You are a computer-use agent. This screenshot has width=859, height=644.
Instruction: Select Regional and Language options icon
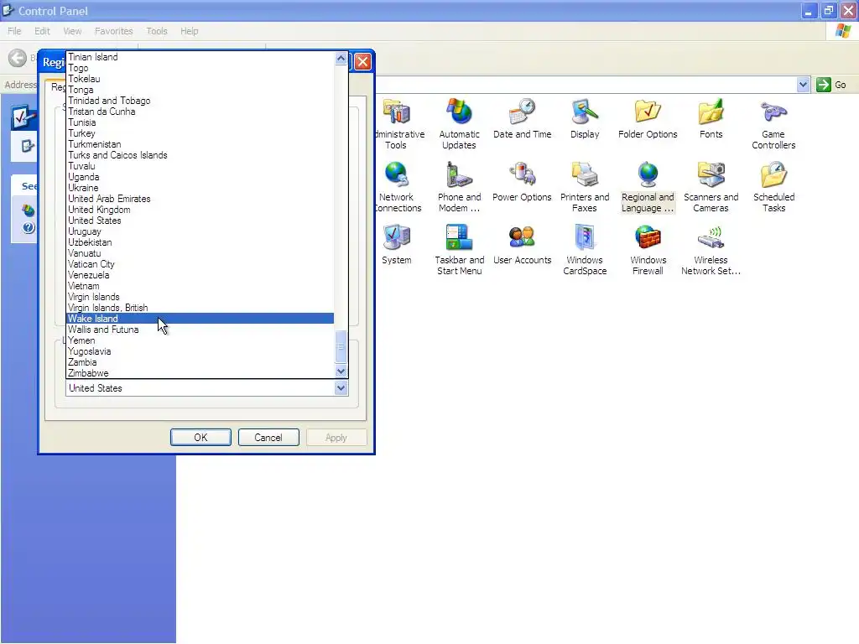tap(648, 175)
